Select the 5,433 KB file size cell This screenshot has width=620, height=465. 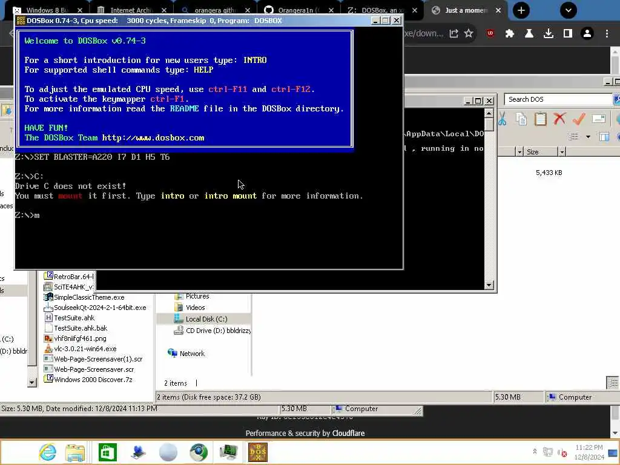coord(549,173)
